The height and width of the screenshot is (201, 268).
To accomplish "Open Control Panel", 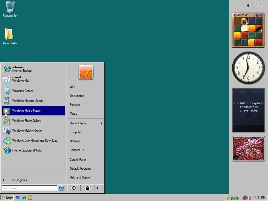I will pos(86,160).
